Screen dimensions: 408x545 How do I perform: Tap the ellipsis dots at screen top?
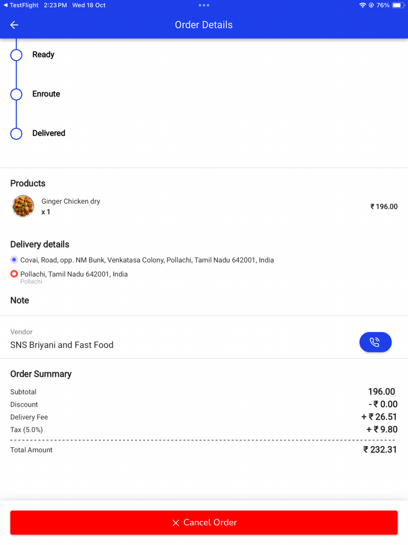[x=203, y=5]
